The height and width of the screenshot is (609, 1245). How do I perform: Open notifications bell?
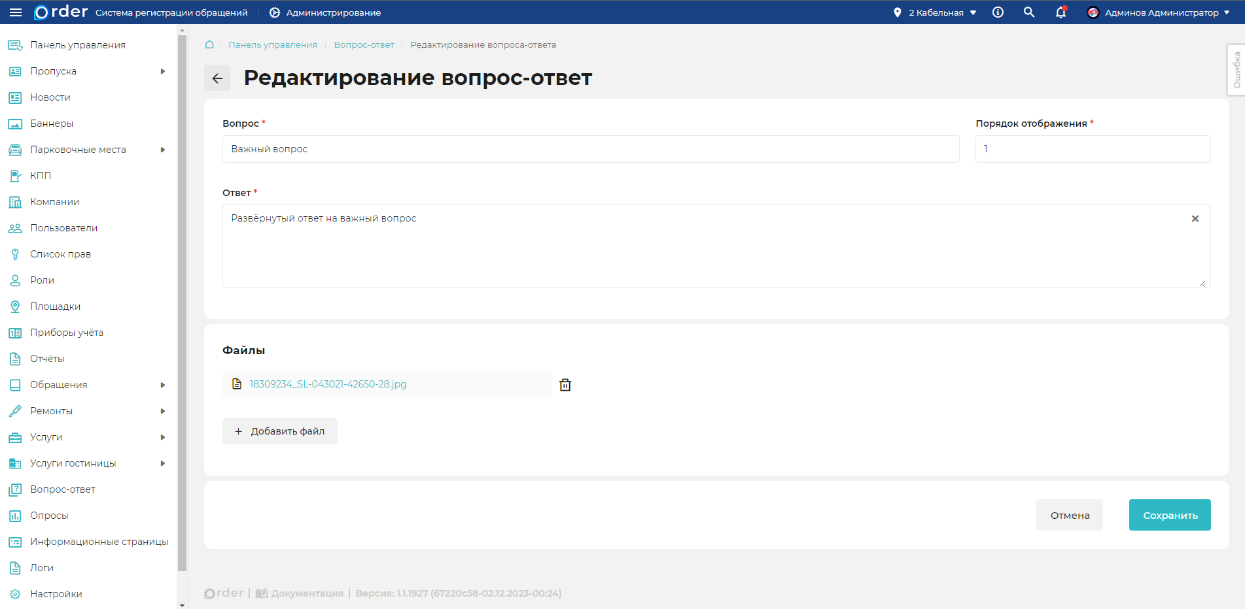pyautogui.click(x=1061, y=12)
